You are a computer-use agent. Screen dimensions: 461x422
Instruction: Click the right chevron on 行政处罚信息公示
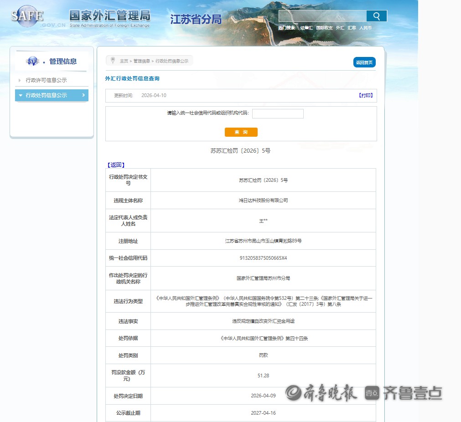[x=83, y=95]
